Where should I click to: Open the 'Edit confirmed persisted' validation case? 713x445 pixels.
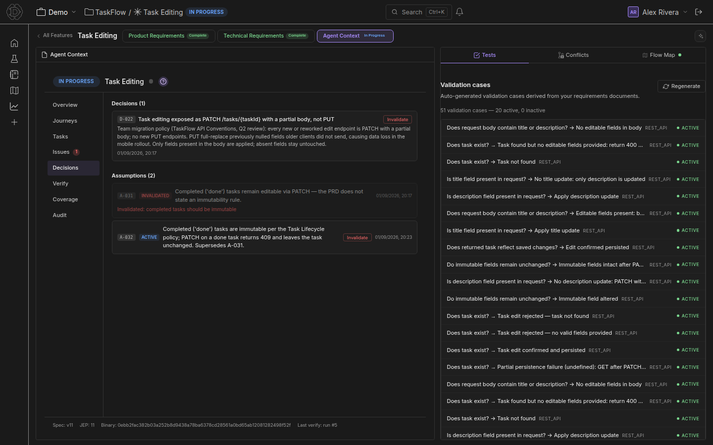click(x=573, y=247)
